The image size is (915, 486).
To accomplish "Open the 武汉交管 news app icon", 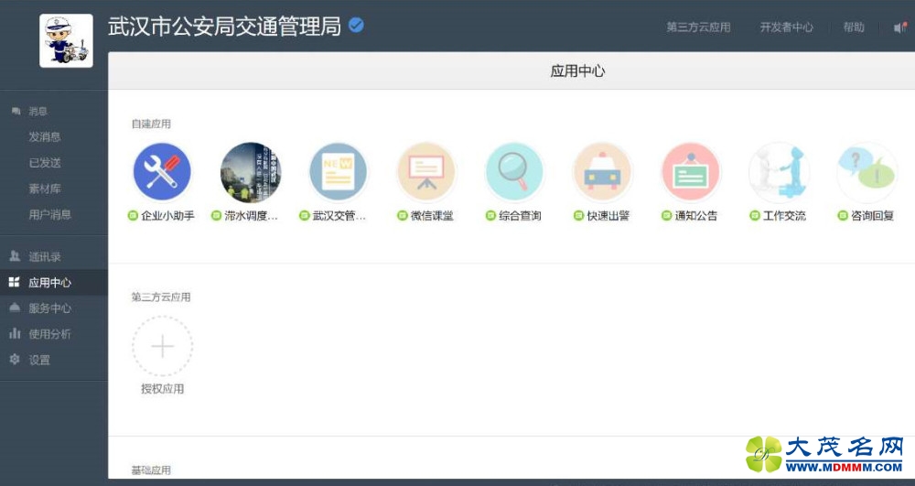I will [x=339, y=172].
